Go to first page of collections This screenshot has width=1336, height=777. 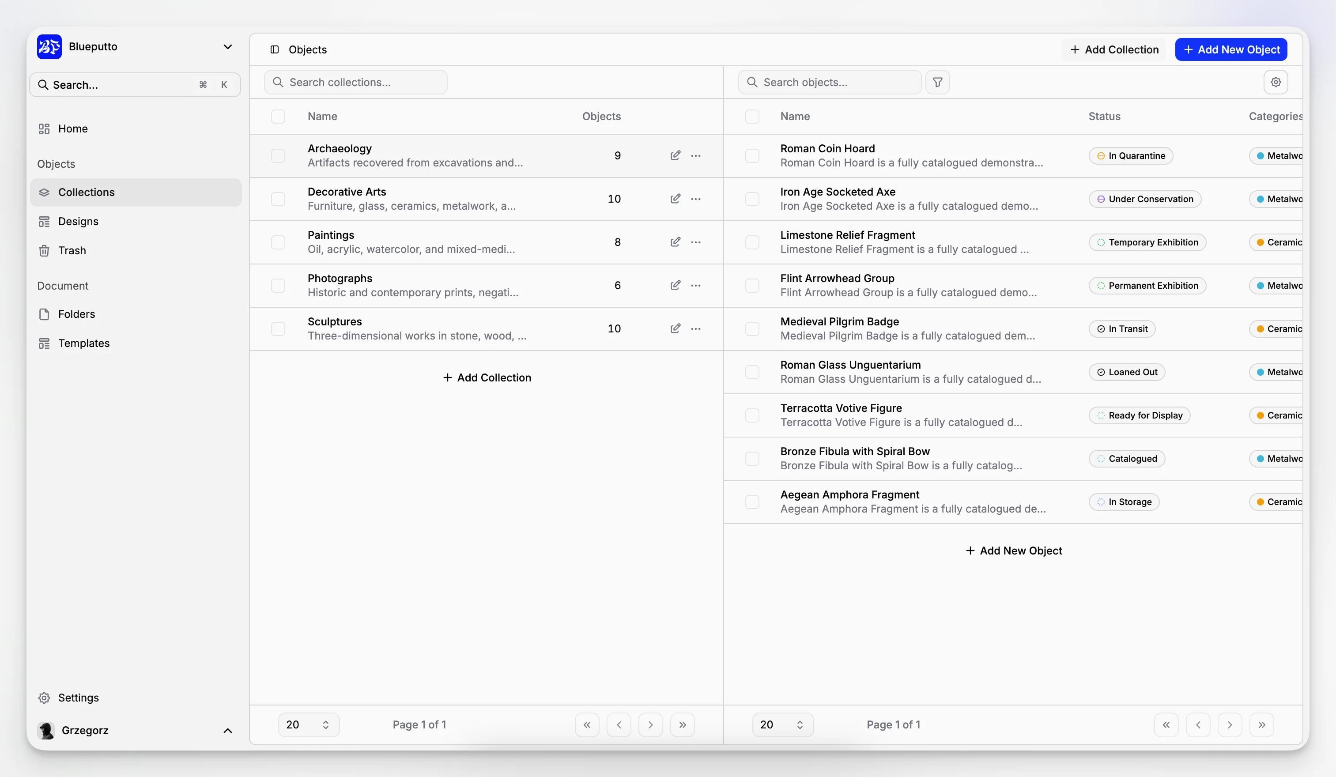point(587,724)
